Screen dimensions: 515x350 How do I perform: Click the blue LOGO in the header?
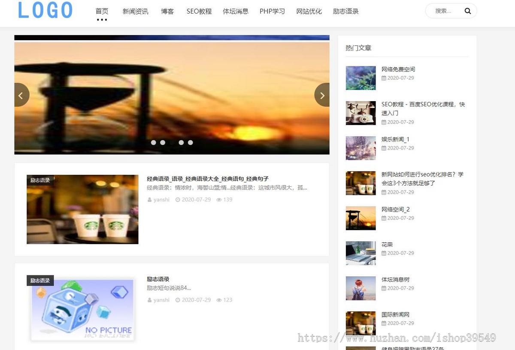click(45, 10)
